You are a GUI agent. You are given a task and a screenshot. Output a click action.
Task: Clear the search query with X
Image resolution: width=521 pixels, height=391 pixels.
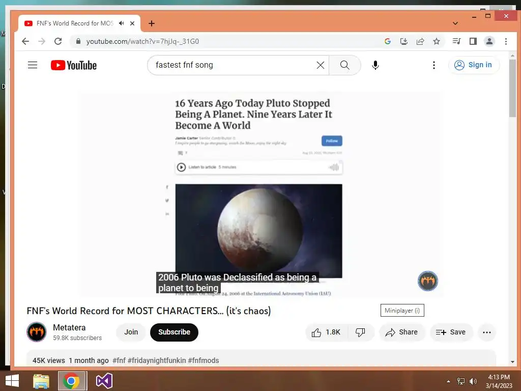pyautogui.click(x=321, y=65)
